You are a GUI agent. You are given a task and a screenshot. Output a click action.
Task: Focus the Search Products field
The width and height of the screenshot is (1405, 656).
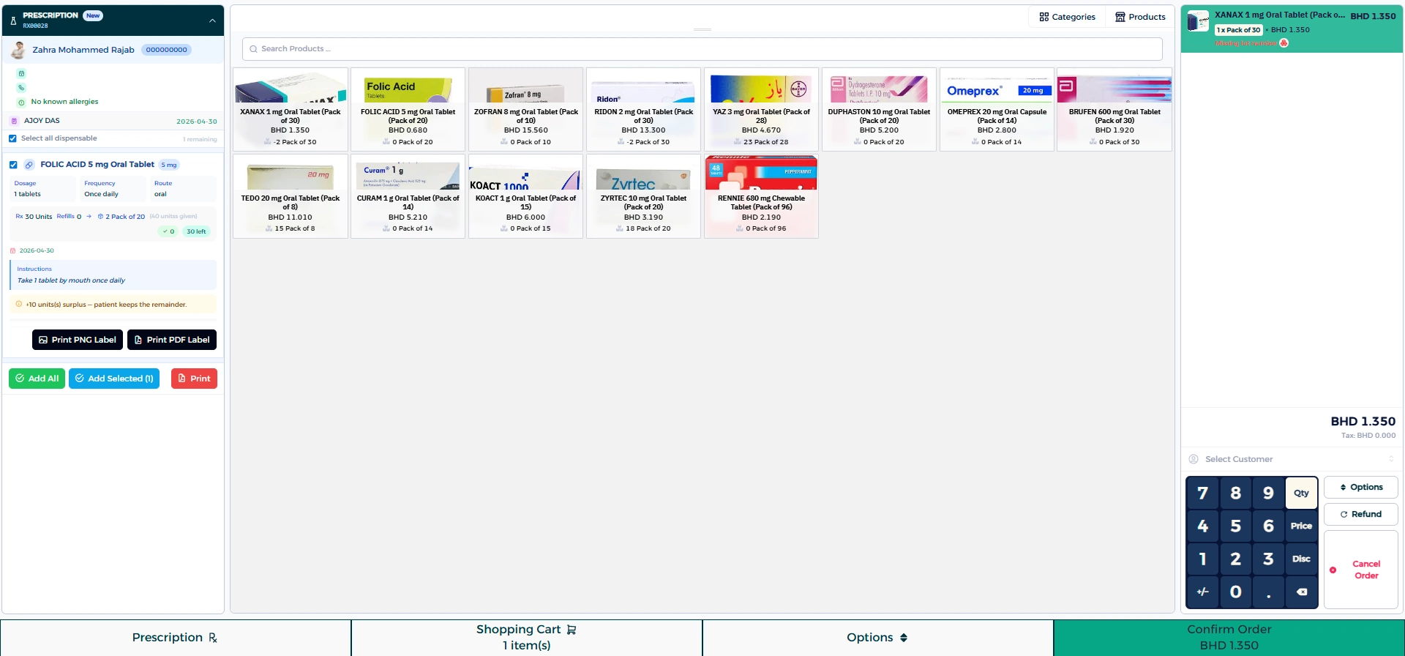point(702,49)
